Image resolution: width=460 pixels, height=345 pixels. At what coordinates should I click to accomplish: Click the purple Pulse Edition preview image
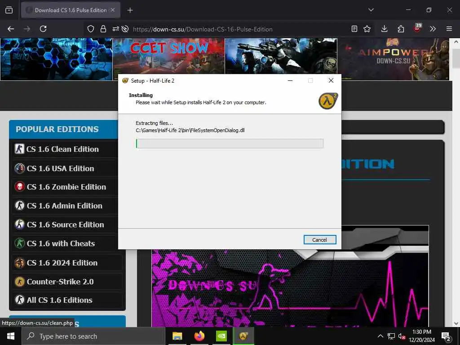click(290, 288)
